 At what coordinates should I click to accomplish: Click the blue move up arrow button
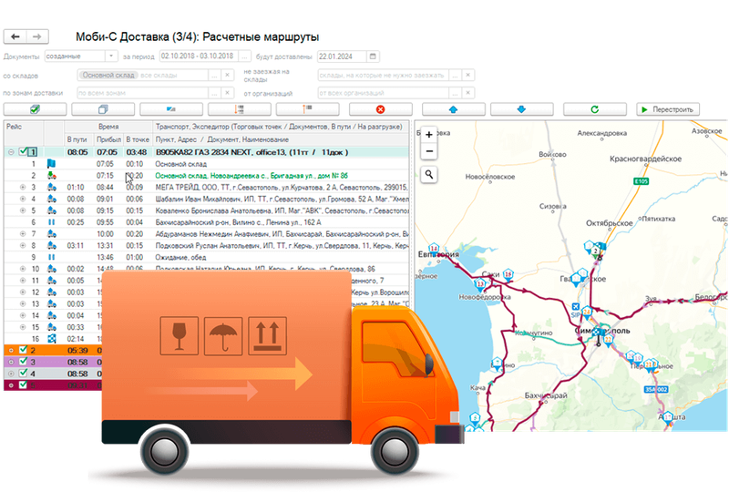pos(453,109)
